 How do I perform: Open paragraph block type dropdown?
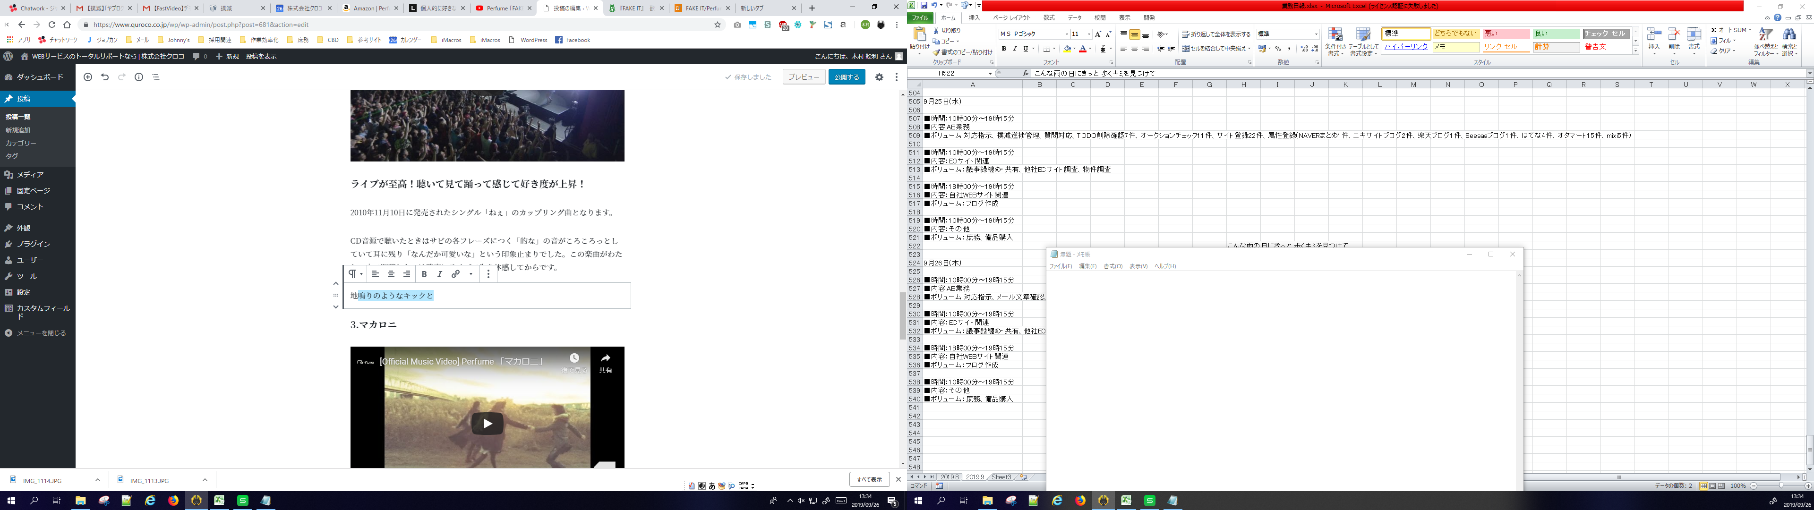[355, 274]
